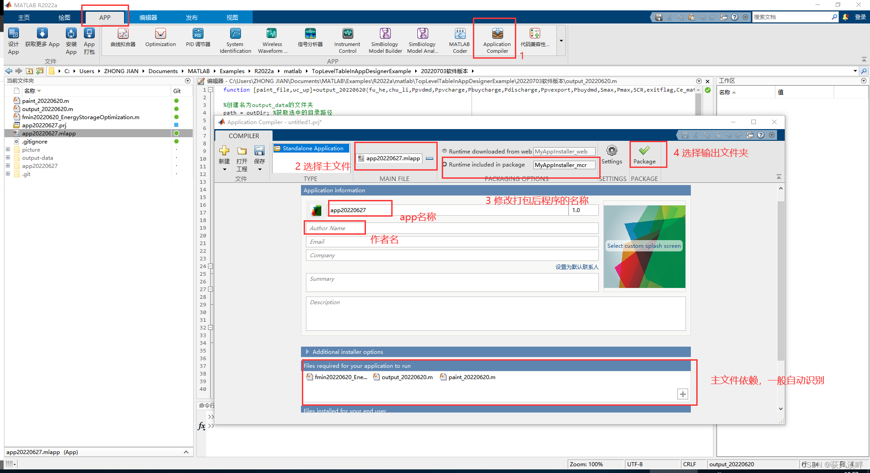Remove main file app20220627.mlapp

pyautogui.click(x=430, y=158)
